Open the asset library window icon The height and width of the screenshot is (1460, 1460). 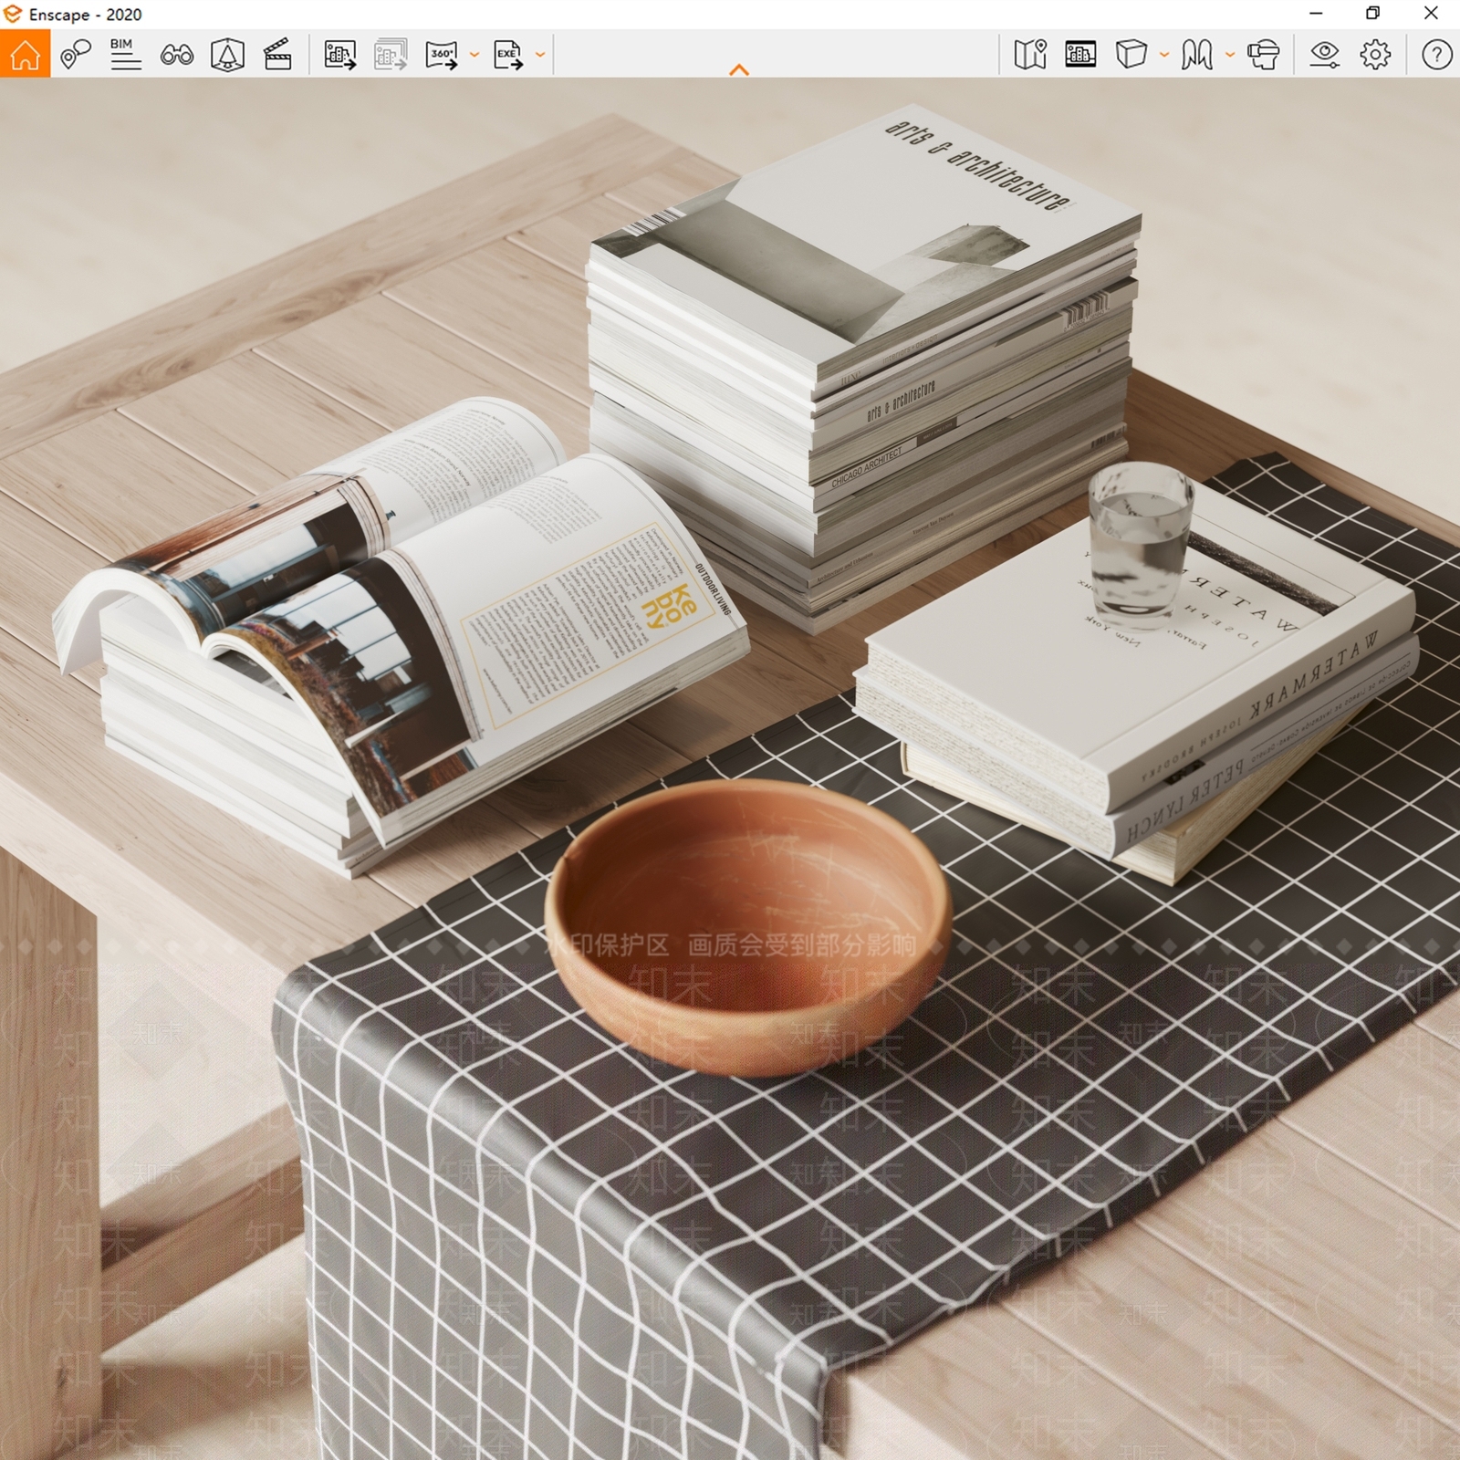[x=1080, y=55]
